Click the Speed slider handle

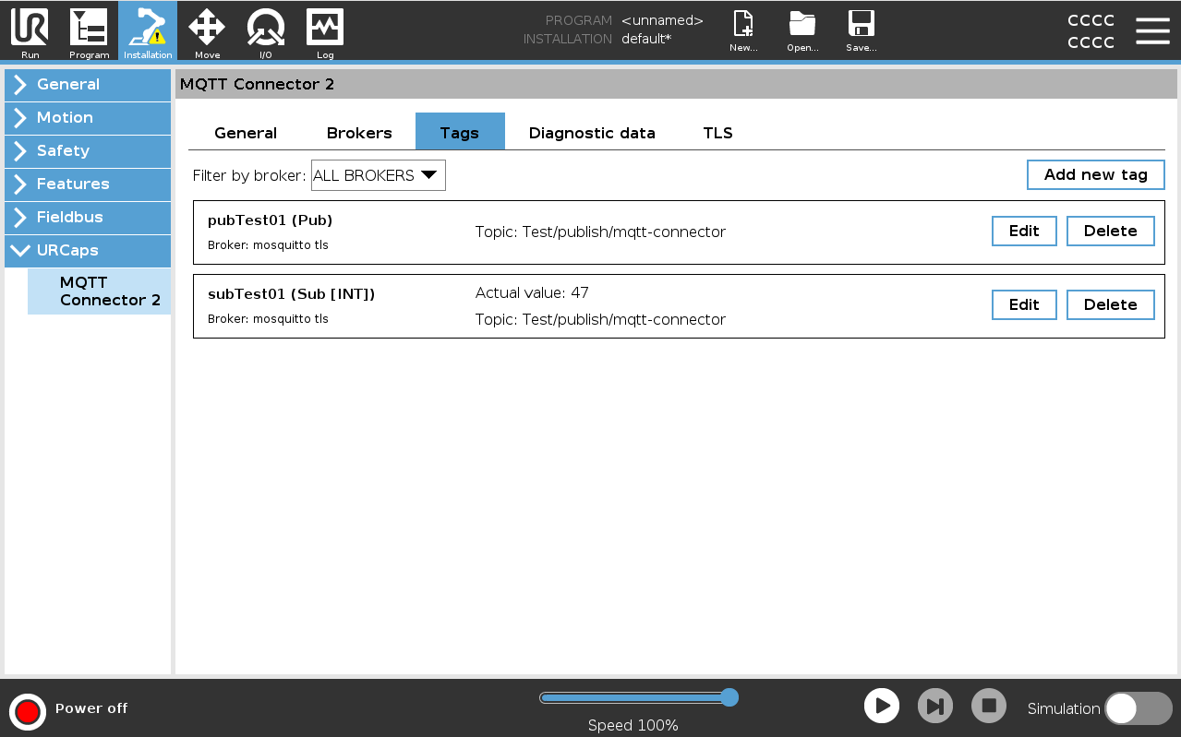(x=729, y=697)
